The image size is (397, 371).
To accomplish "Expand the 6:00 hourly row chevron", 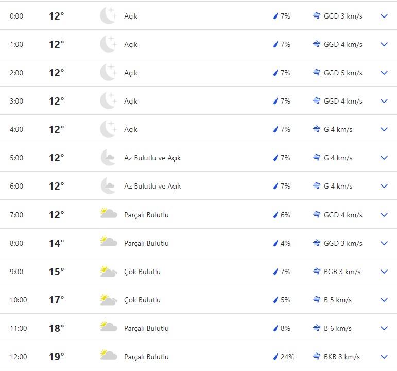I will click(384, 186).
